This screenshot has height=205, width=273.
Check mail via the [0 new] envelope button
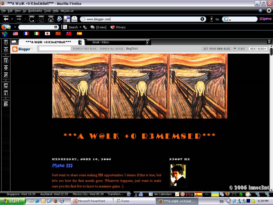point(98,27)
